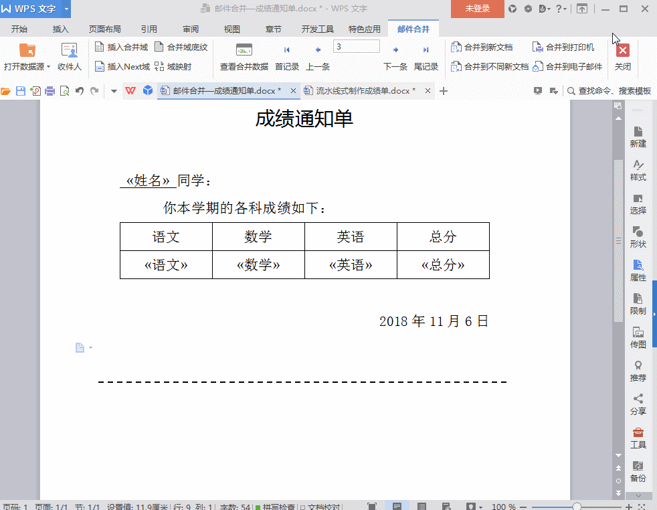Screen dimensions: 657x510
Task: Open 推荐 in right sidebar
Action: 638,371
